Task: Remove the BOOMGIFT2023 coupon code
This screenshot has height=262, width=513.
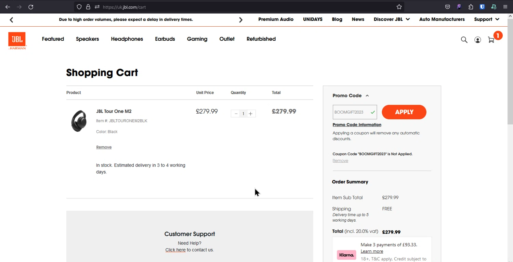Action: click(x=340, y=161)
